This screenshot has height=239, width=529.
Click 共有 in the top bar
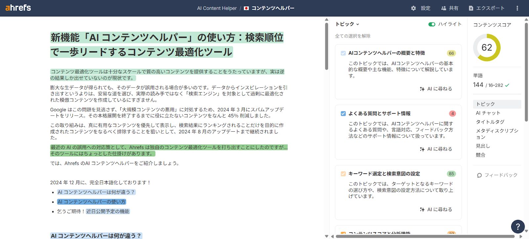pos(454,8)
